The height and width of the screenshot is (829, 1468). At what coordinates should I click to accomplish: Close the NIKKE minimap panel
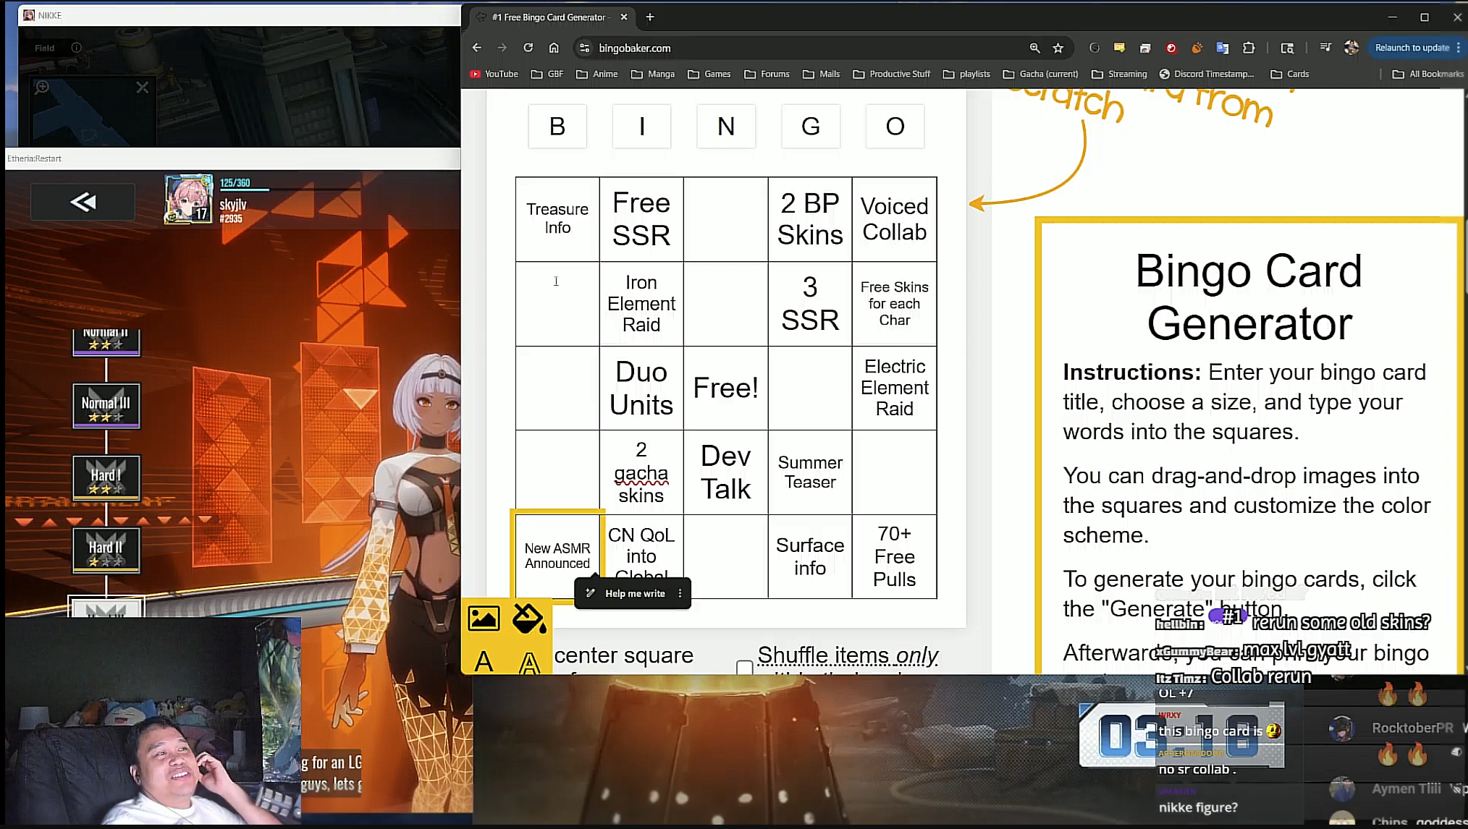(142, 88)
